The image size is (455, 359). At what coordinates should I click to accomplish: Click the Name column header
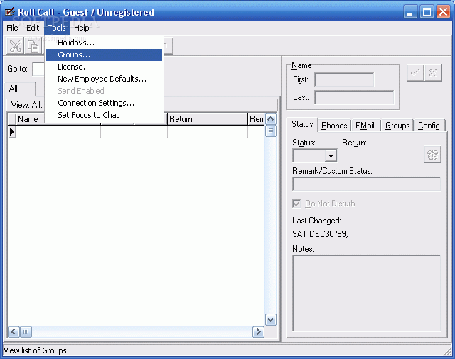[x=31, y=119]
